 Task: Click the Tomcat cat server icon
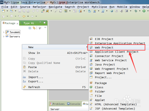(x=47, y=11)
